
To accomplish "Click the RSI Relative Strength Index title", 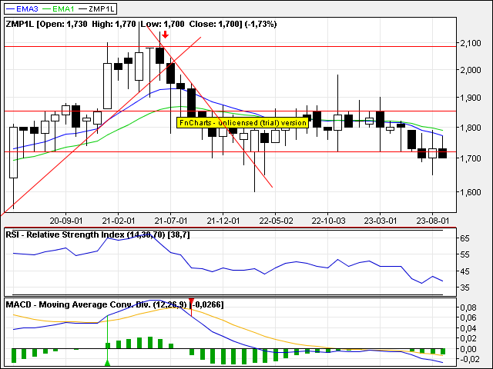I will pyautogui.click(x=98, y=234).
